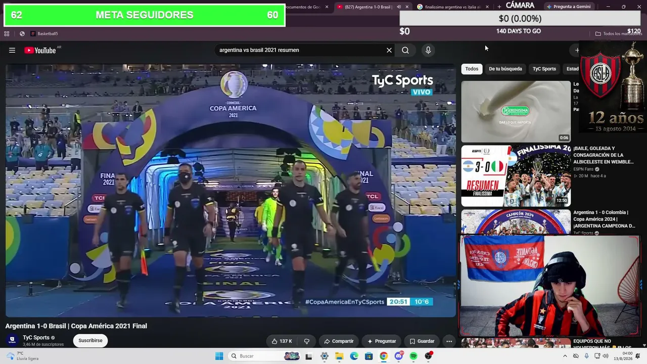Open the Albiceleste en Wembley video title

[604, 155]
